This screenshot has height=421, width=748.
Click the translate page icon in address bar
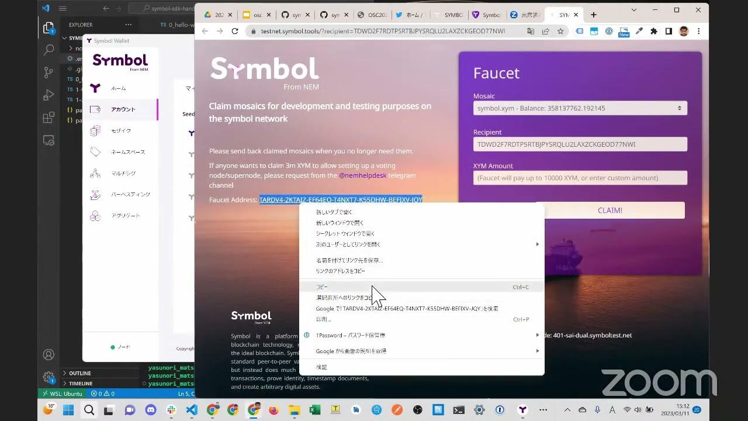pyautogui.click(x=530, y=31)
